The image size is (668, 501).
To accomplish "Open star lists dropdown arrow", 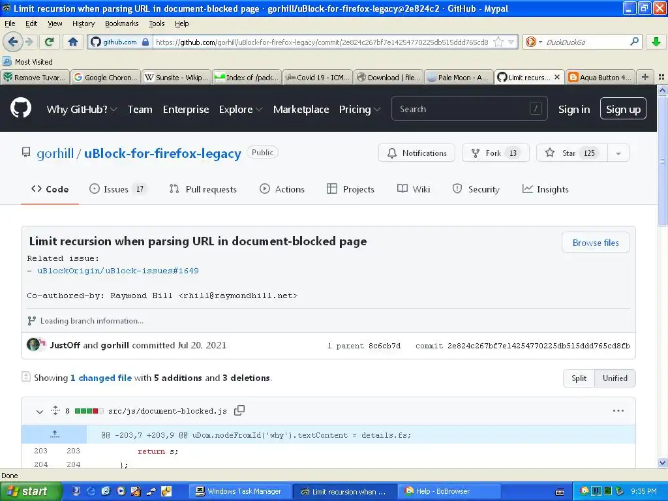I will point(618,153).
